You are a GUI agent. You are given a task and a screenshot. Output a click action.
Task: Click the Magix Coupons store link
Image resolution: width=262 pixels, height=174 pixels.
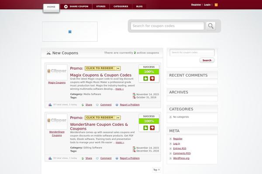click(x=57, y=83)
